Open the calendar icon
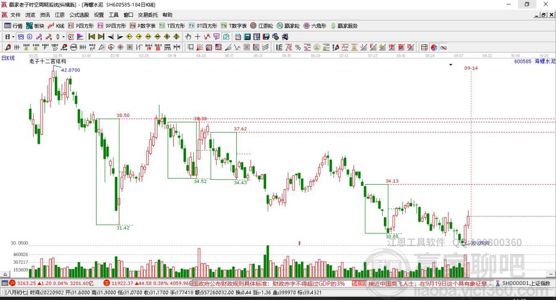This screenshot has height=300, width=556. [238, 37]
